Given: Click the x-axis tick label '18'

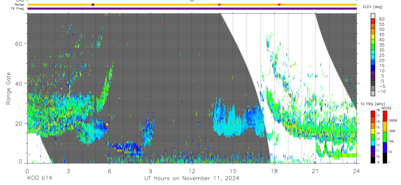Looking at the screenshot, I should click(x=274, y=171).
